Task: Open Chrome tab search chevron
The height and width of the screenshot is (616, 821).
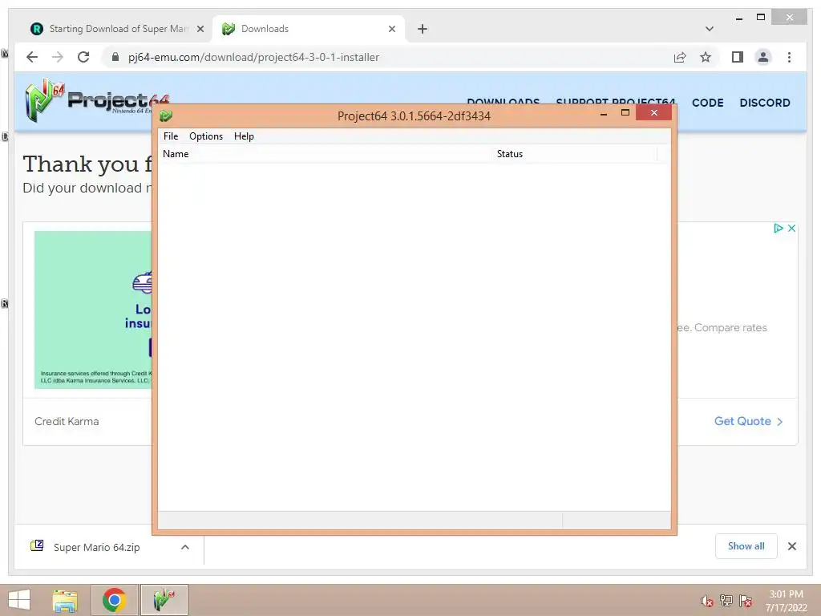Action: pos(709,29)
